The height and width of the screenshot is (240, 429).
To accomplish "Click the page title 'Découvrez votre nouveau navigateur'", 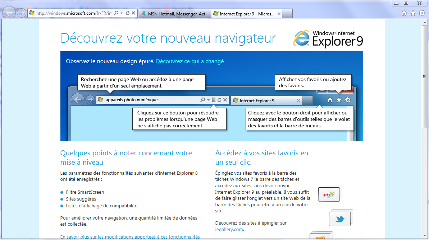I will pos(168,38).
